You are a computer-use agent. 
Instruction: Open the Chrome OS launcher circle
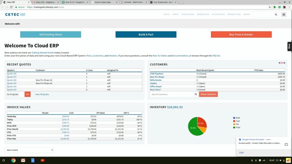[x=4, y=160]
